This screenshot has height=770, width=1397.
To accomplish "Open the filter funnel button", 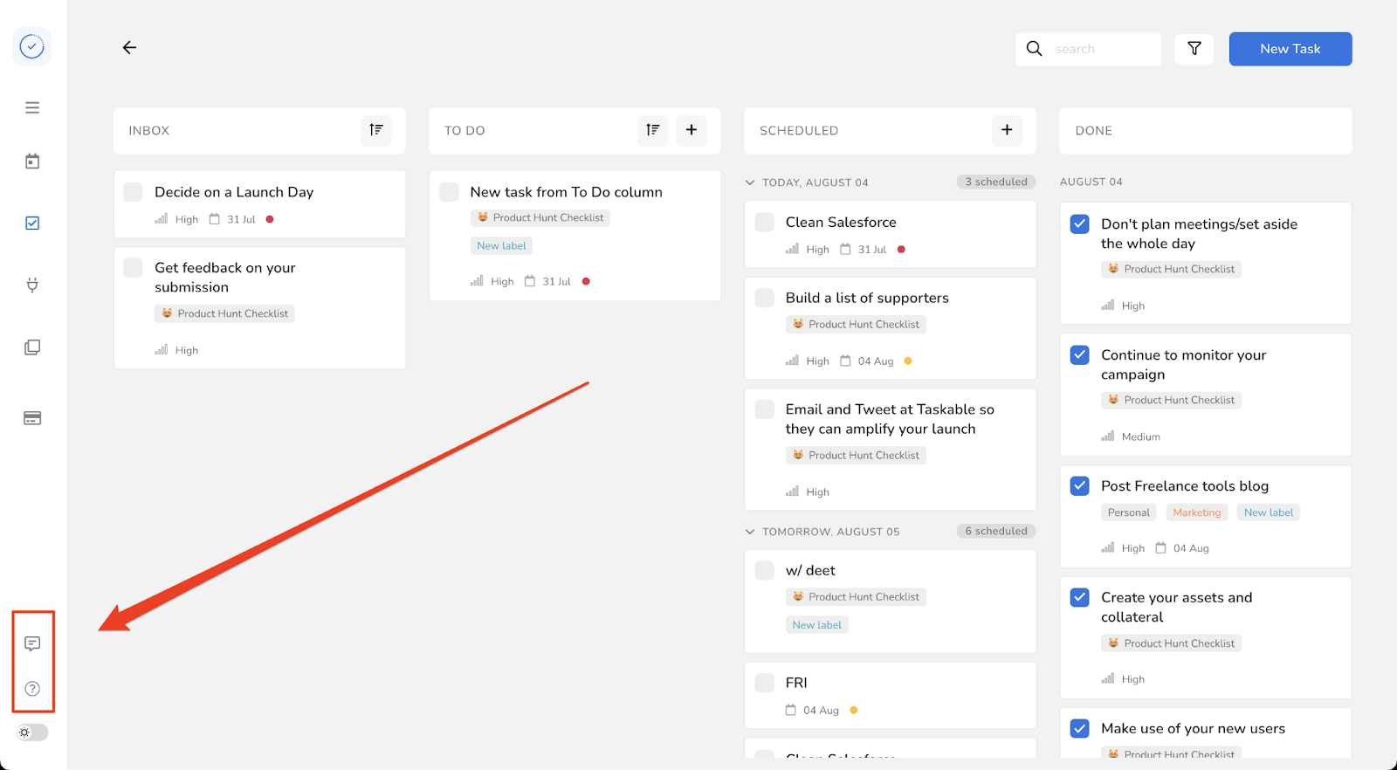I will pyautogui.click(x=1194, y=49).
